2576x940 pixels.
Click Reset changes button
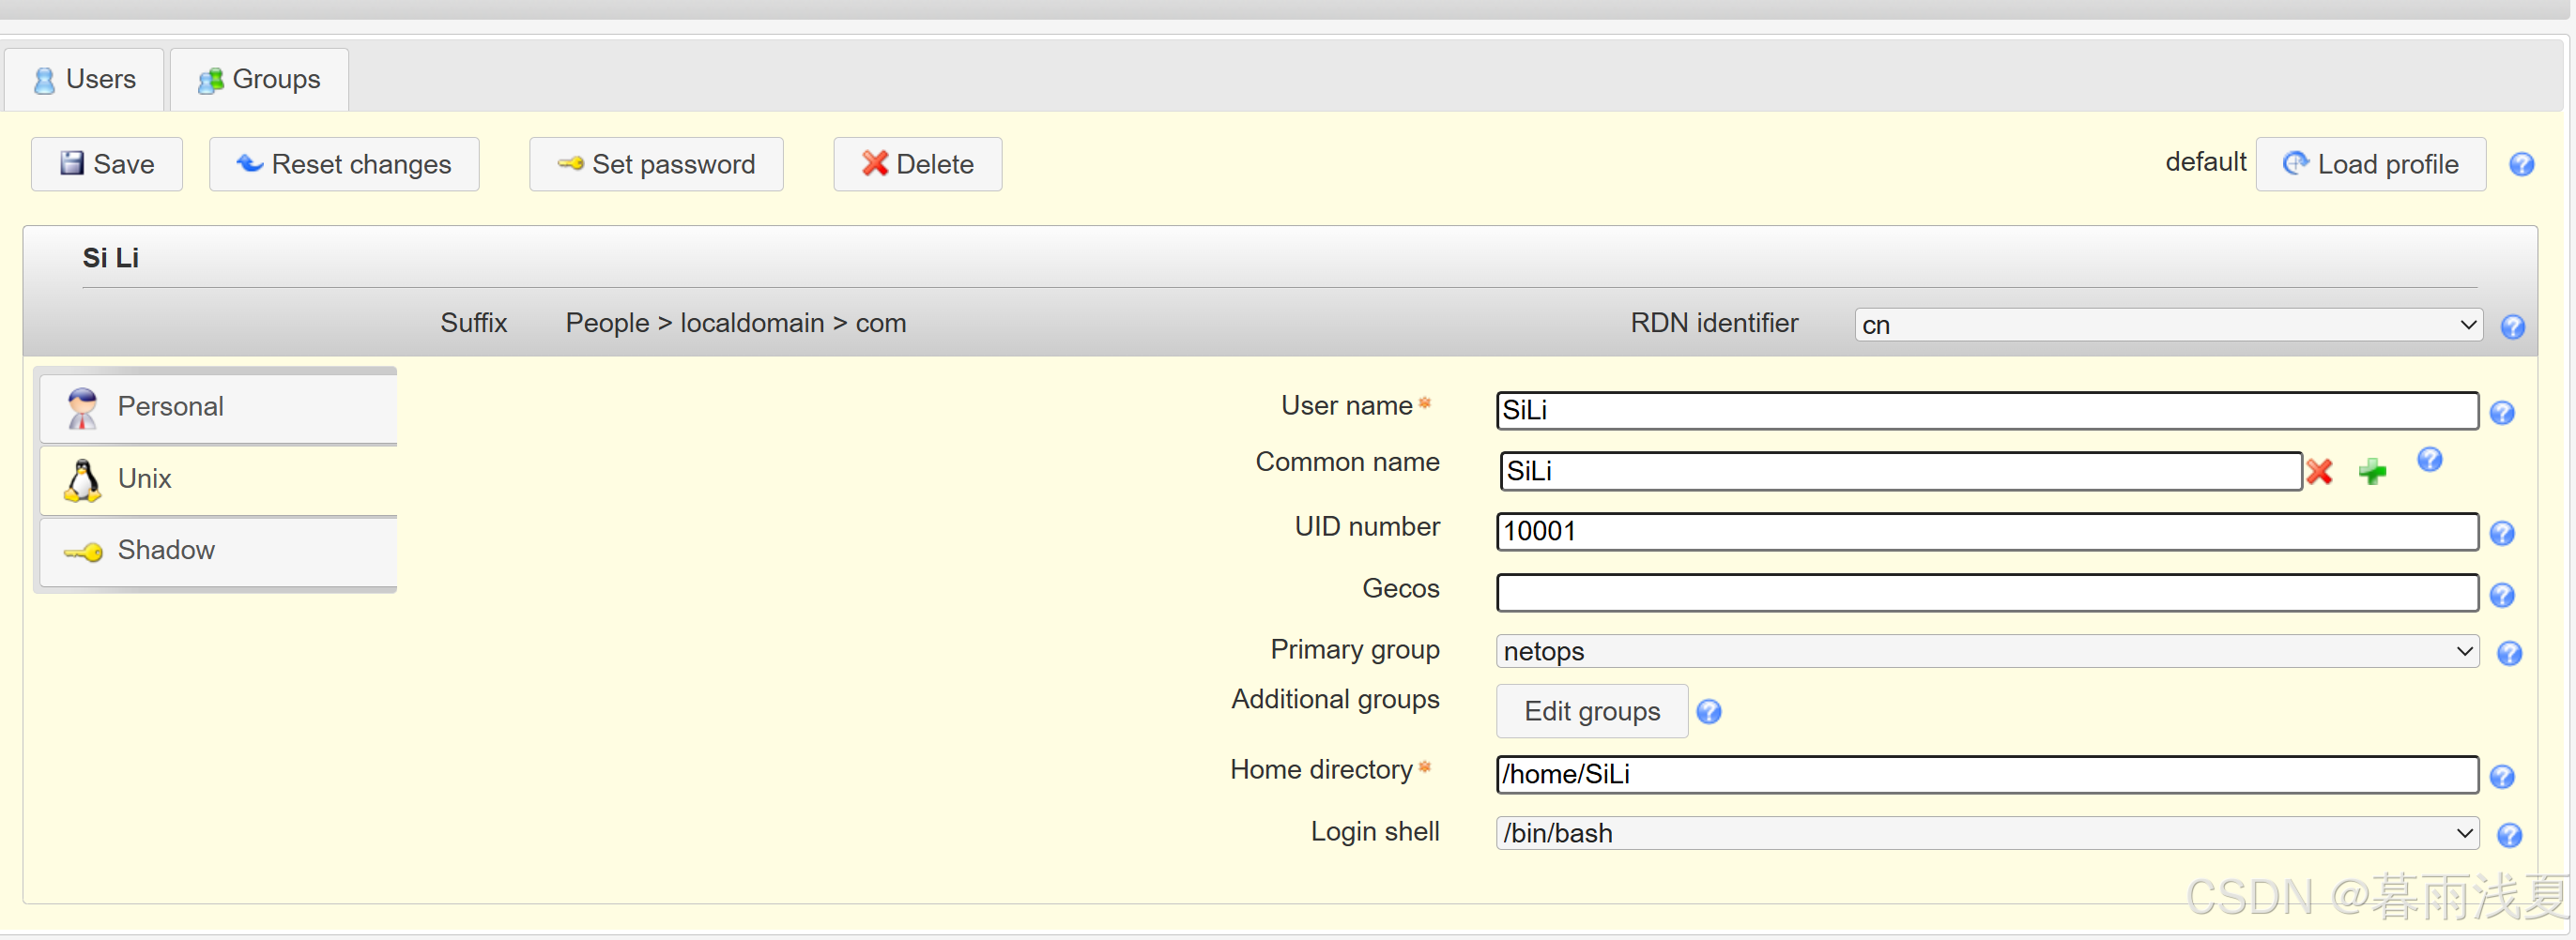click(x=344, y=164)
